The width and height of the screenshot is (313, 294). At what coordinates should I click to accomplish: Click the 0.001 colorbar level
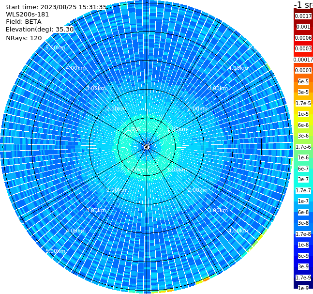(303, 27)
